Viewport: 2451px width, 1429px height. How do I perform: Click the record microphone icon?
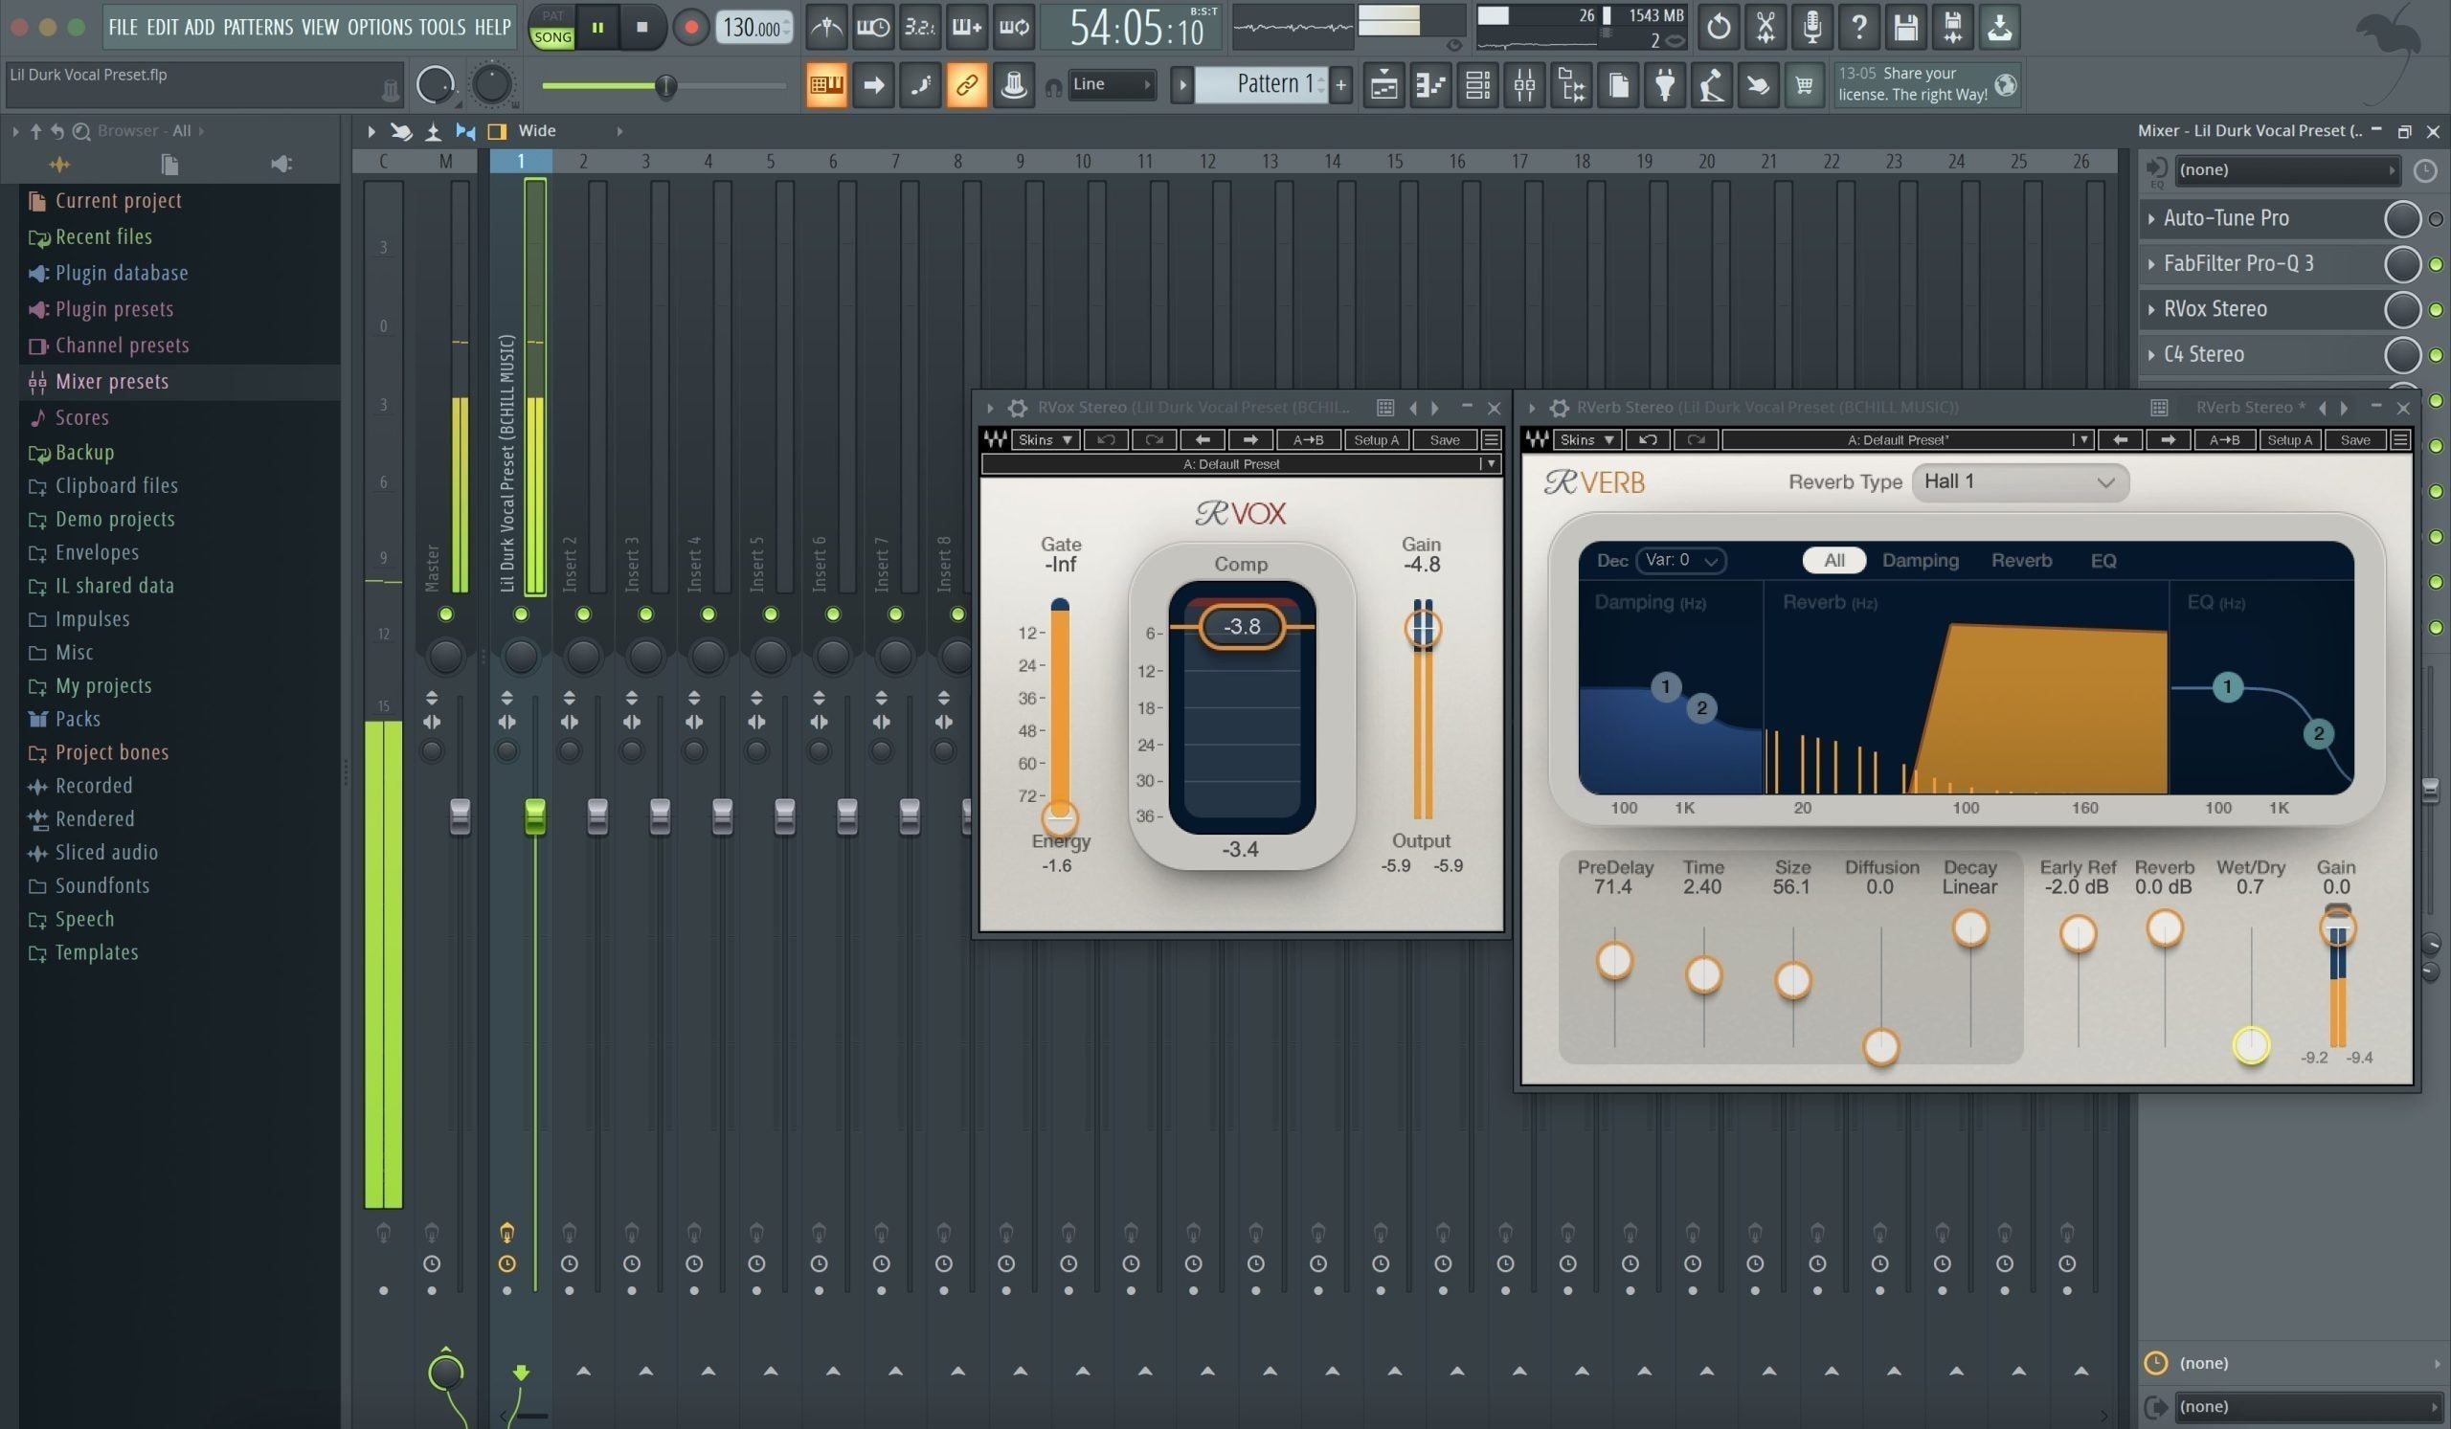pyautogui.click(x=1811, y=26)
